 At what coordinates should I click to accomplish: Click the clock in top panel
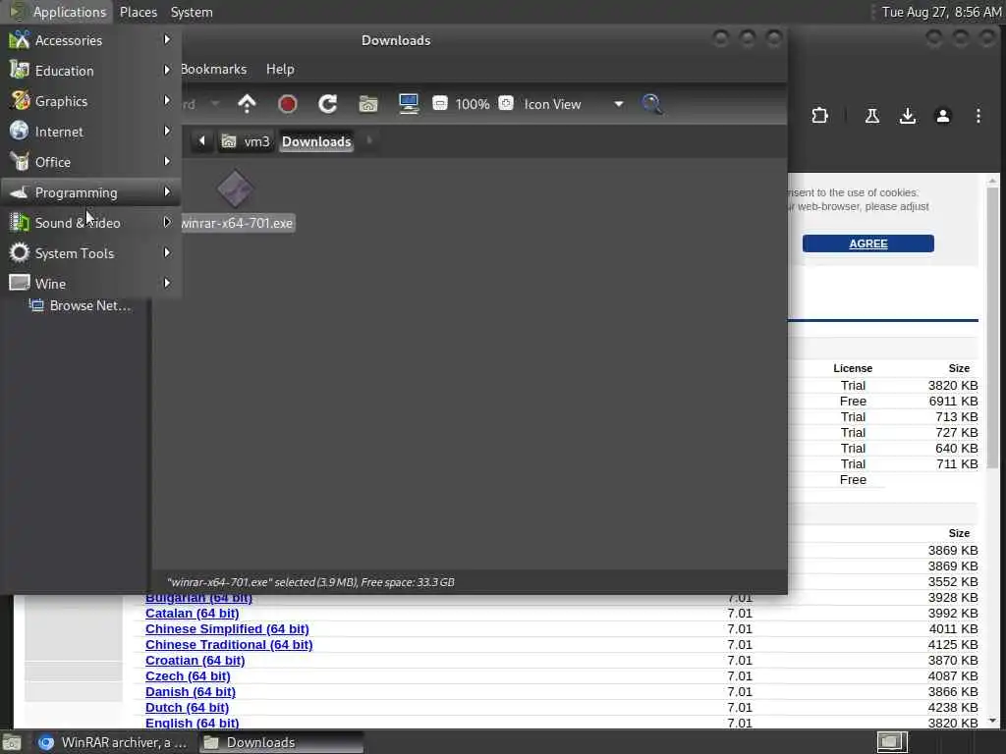pyautogui.click(x=940, y=12)
